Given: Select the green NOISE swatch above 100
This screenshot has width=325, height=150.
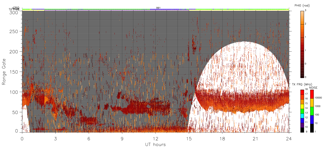Looking at the screenshot, I should [312, 111].
